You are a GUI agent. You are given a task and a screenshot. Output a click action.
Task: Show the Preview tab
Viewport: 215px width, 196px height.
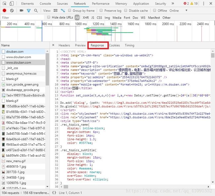[80, 45]
